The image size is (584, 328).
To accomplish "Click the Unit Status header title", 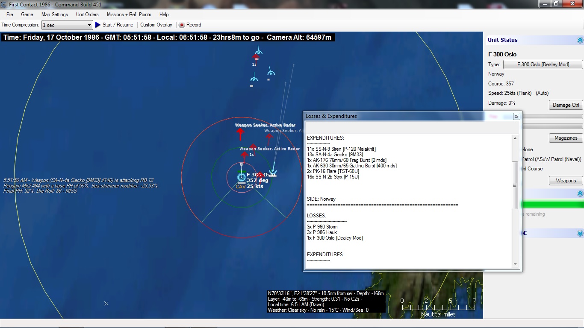I will (502, 40).
